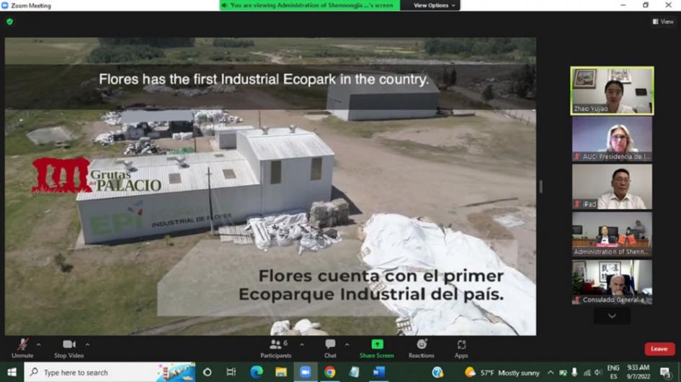Open the Chat panel

coord(330,349)
